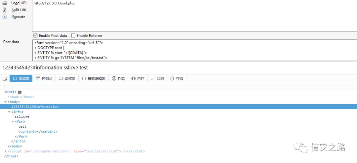Toggle Enable Referrer checkbox
The height and width of the screenshot is (163, 357).
tap(73, 35)
